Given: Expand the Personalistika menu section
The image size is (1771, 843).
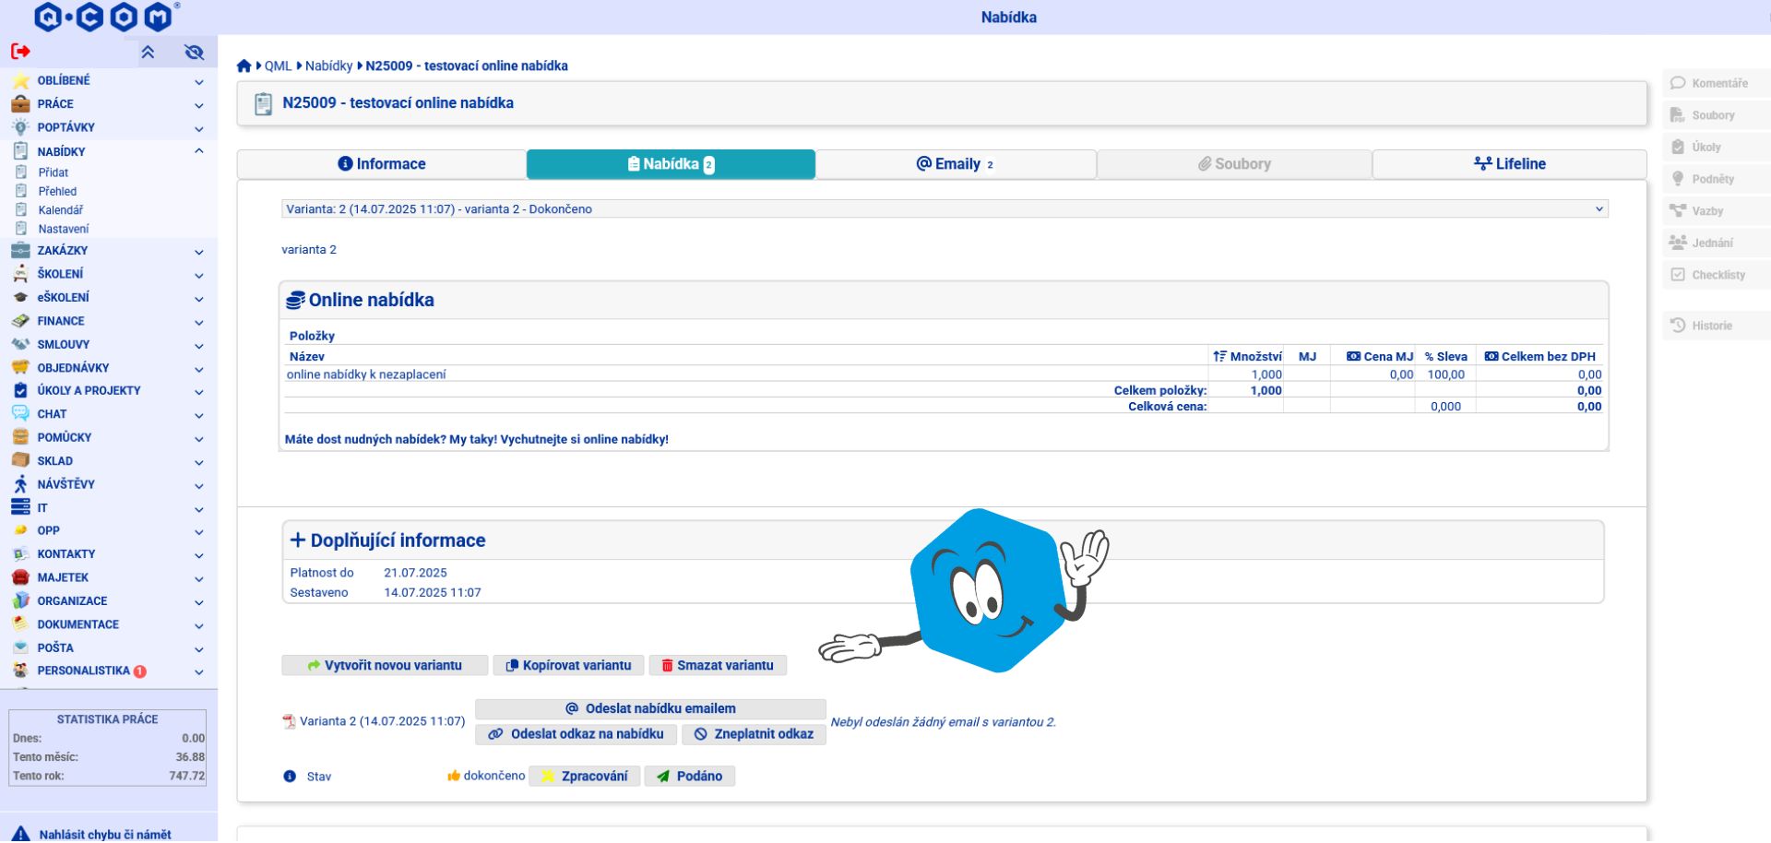Looking at the screenshot, I should tap(199, 671).
